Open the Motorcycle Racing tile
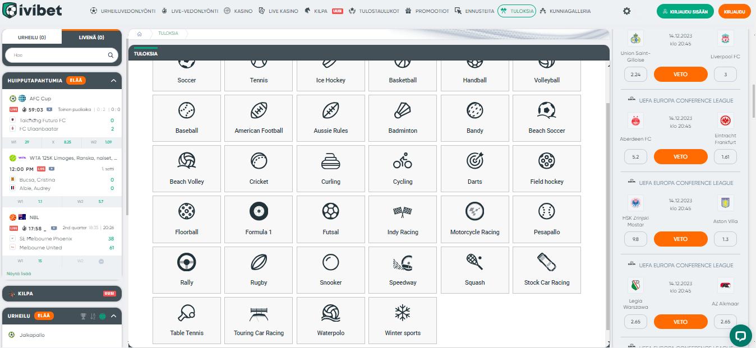 click(x=475, y=219)
